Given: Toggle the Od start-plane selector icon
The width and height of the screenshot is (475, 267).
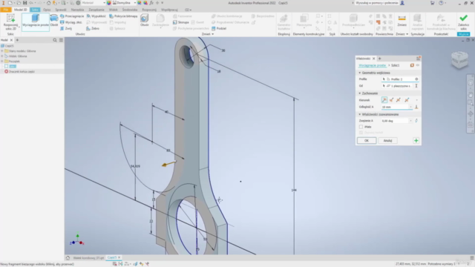Looking at the screenshot, I should pyautogui.click(x=416, y=86).
